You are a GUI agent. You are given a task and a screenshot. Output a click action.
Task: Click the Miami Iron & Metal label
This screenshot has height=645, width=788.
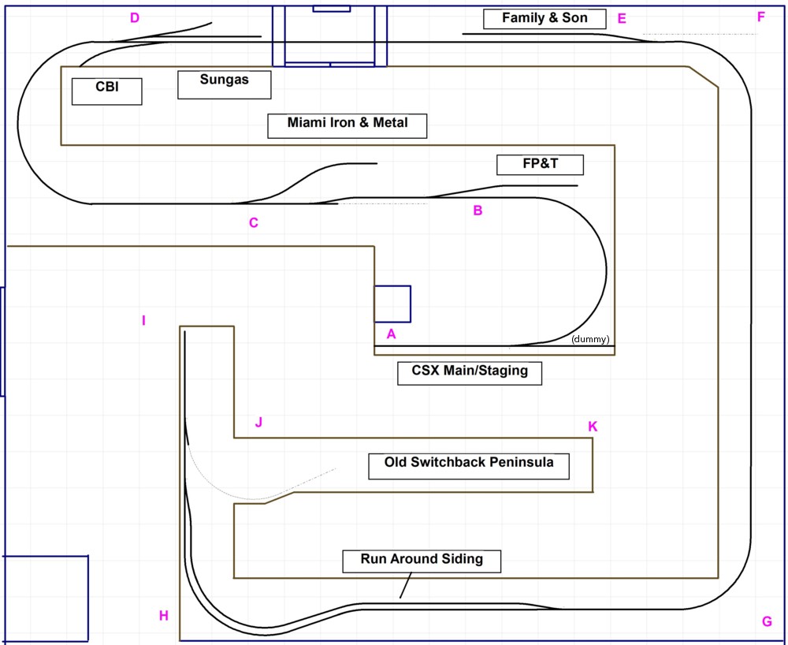click(348, 125)
